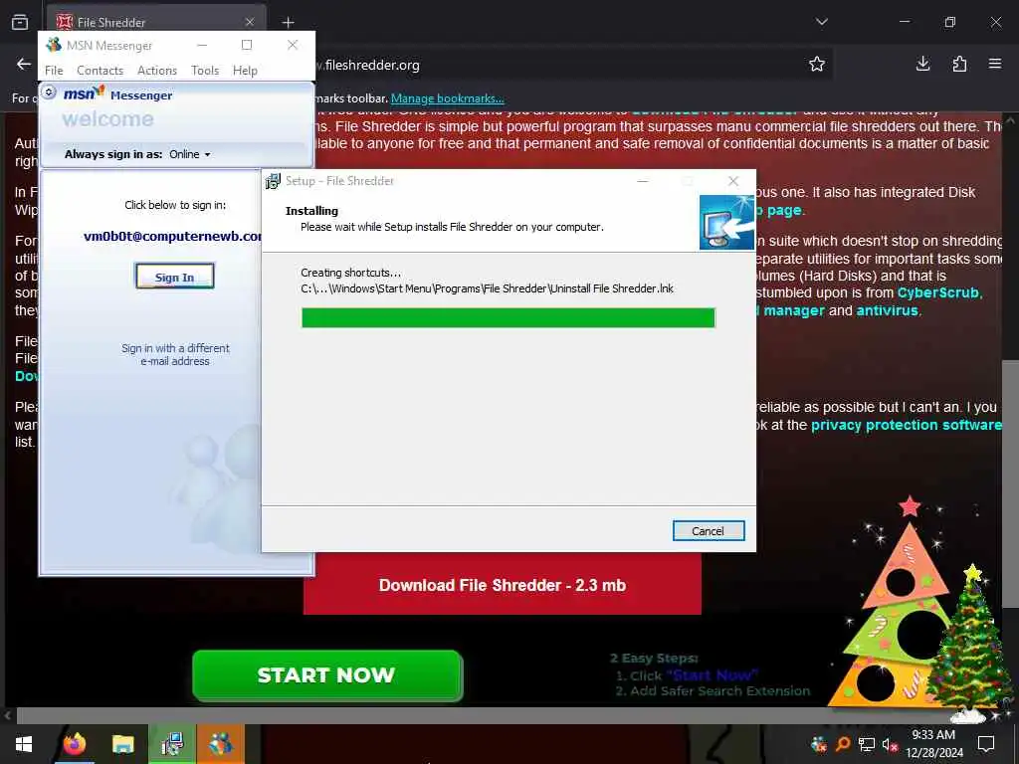Open network status in system tray
1019x764 pixels.
[867, 744]
